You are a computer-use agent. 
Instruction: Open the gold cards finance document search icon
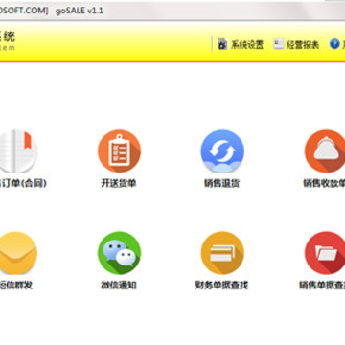tap(222, 253)
